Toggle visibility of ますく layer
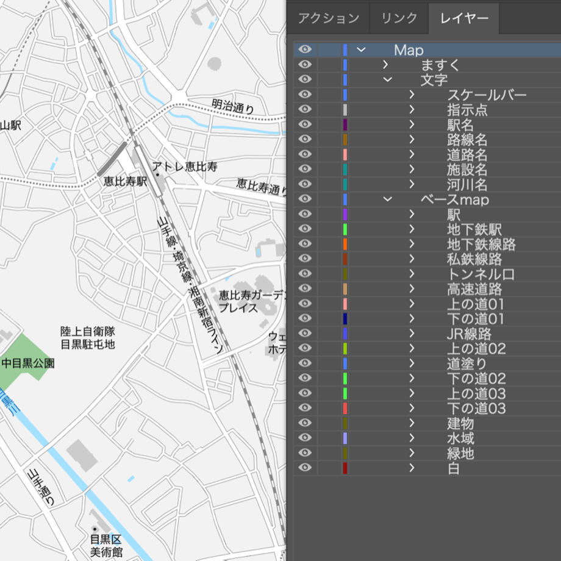The width and height of the screenshot is (561, 561). (305, 65)
